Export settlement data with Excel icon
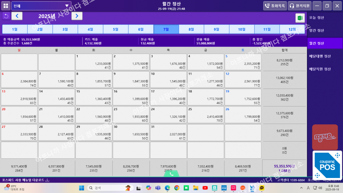Image resolution: width=343 pixels, height=193 pixels. click(x=300, y=18)
